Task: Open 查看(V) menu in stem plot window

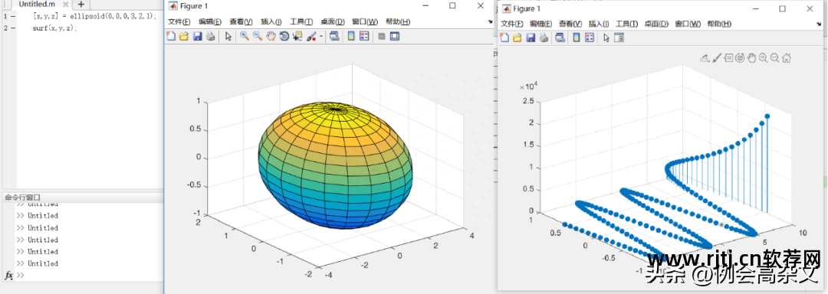Action: tap(570, 24)
